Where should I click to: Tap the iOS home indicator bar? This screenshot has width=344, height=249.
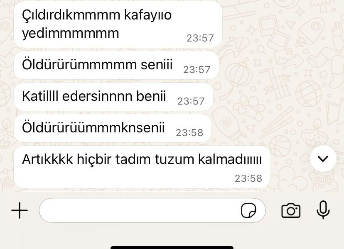click(x=172, y=247)
